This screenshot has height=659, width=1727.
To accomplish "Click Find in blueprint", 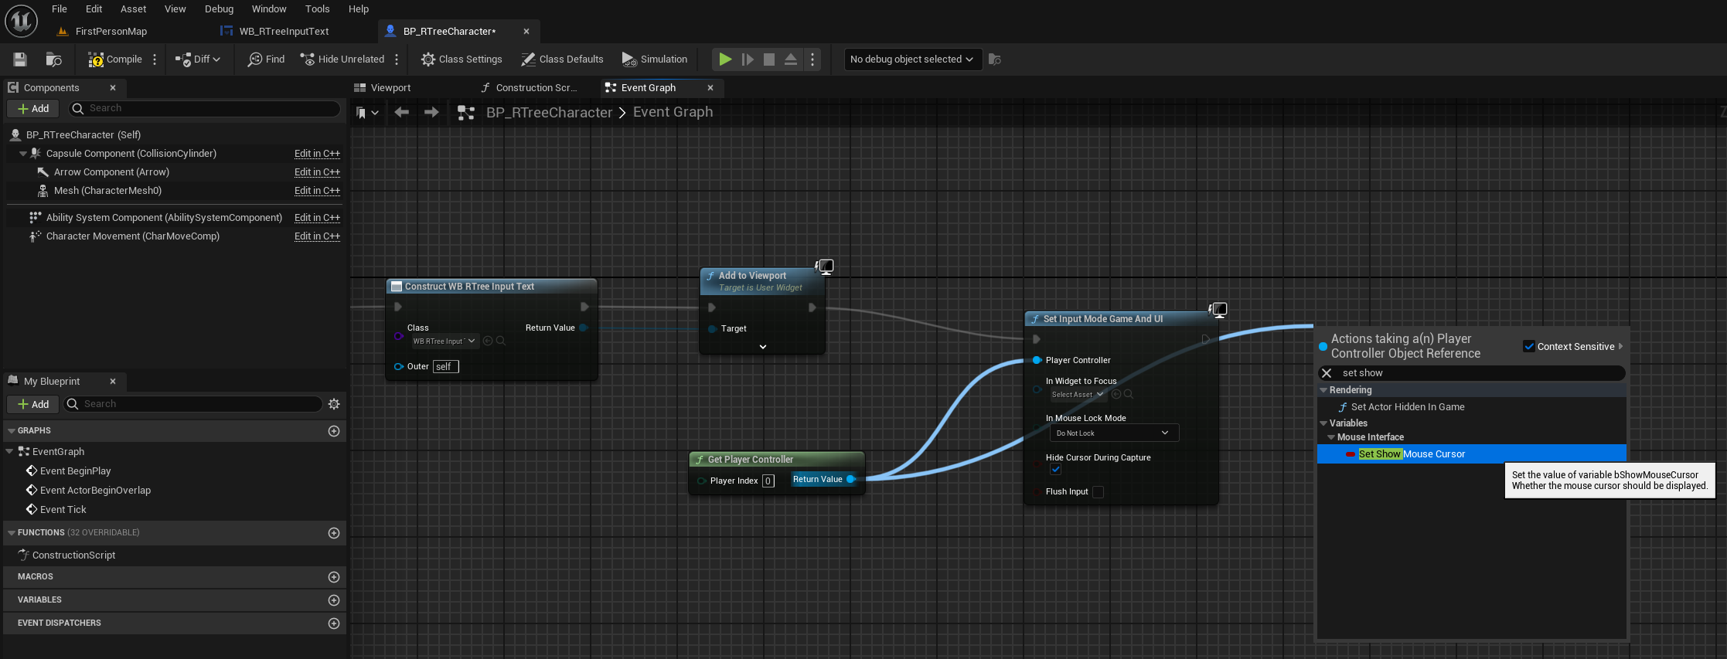I will pos(266,59).
